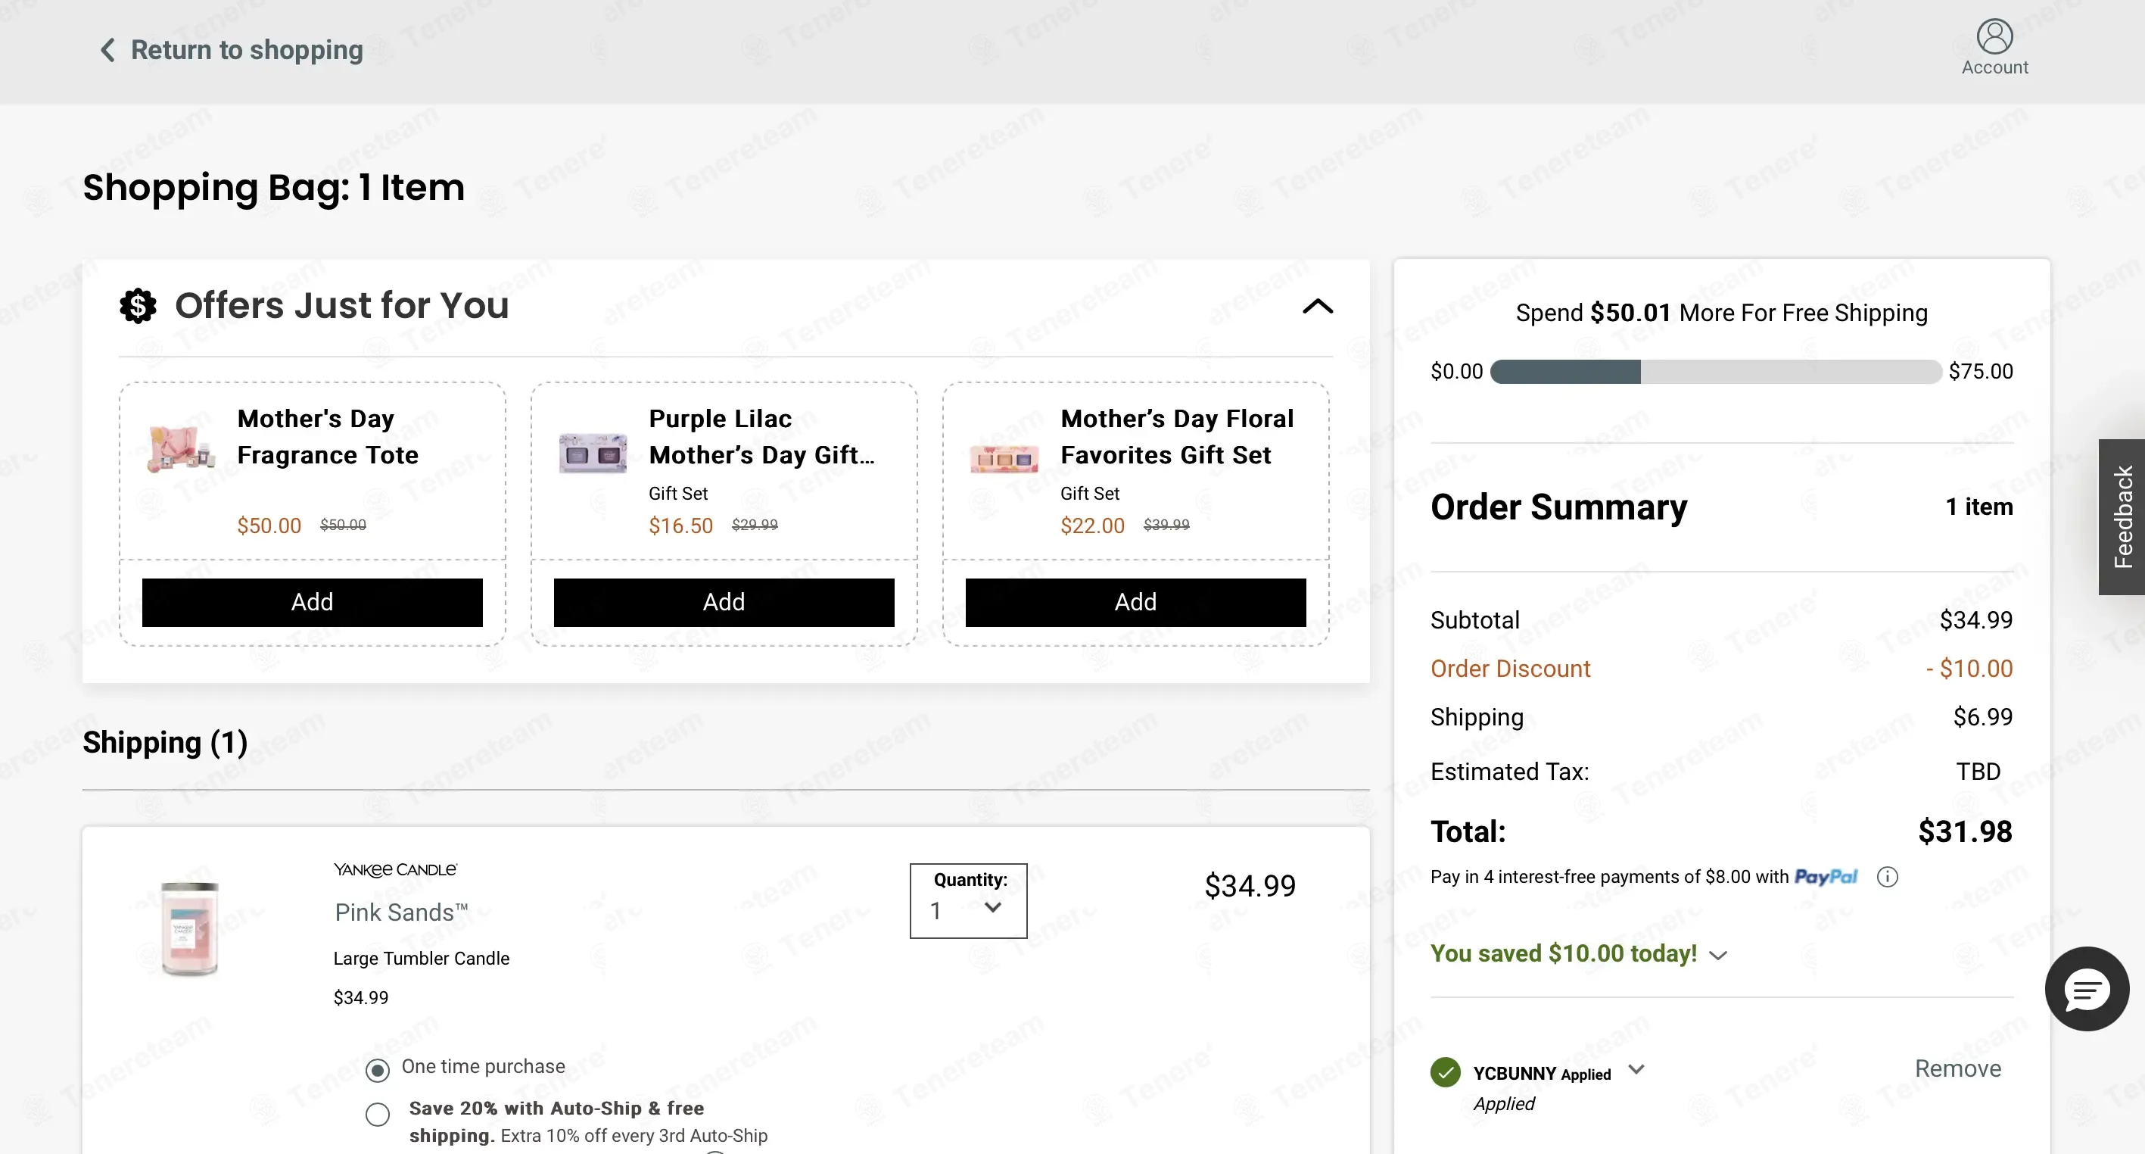Click the PayPal info circle icon
The height and width of the screenshot is (1154, 2145).
click(1887, 877)
